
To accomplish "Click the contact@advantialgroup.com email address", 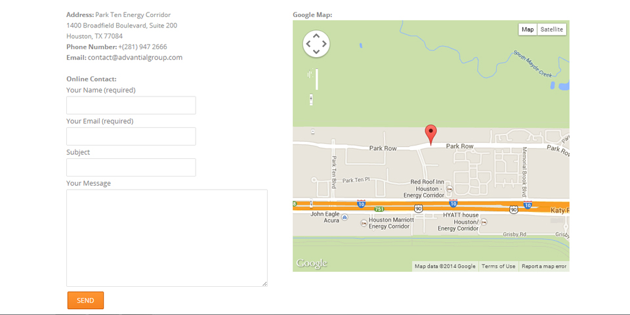I will (135, 58).
